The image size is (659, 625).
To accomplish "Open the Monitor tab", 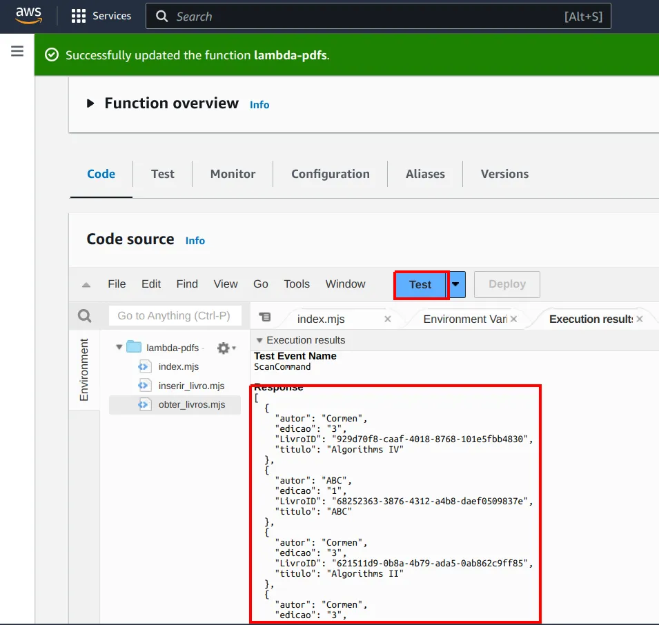I will pos(233,174).
